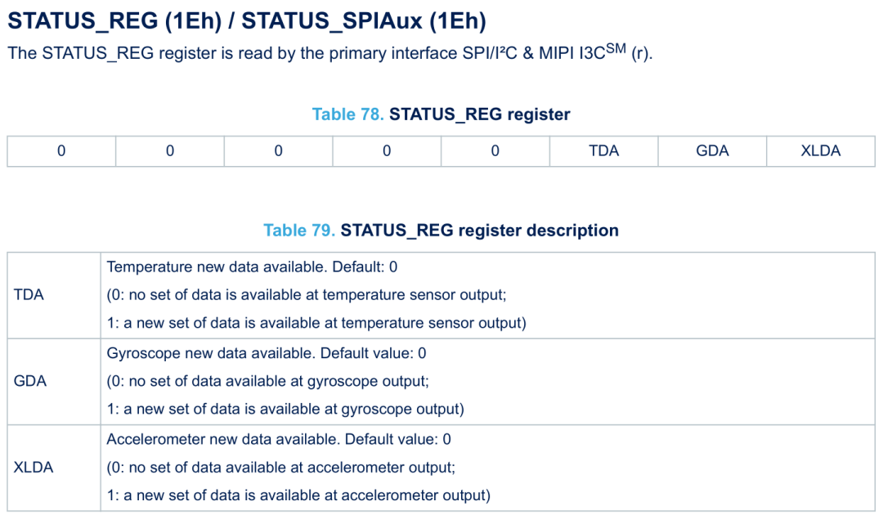This screenshot has height=515, width=883.
Task: Click the TDA name cell in Table 79
Action: click(x=29, y=295)
